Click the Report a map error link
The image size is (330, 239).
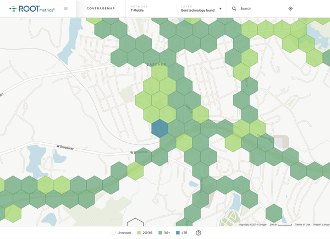coord(322,225)
